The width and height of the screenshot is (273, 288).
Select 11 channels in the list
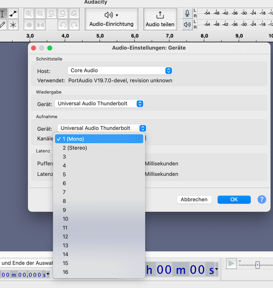click(x=99, y=228)
